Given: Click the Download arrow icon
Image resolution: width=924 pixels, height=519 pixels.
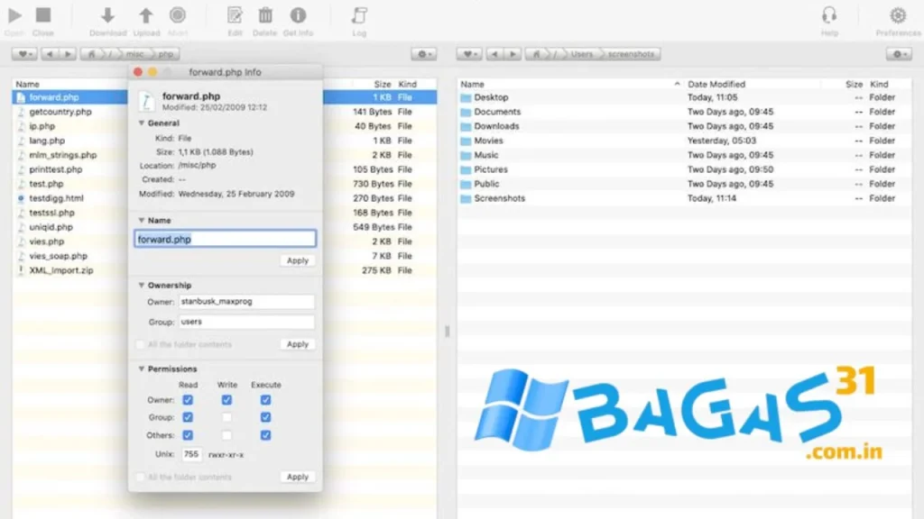Looking at the screenshot, I should coord(107,16).
